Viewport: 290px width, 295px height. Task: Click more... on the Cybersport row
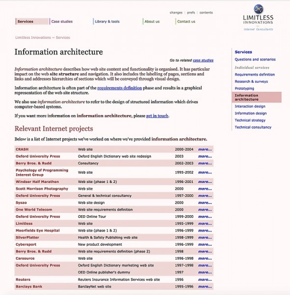(x=205, y=244)
